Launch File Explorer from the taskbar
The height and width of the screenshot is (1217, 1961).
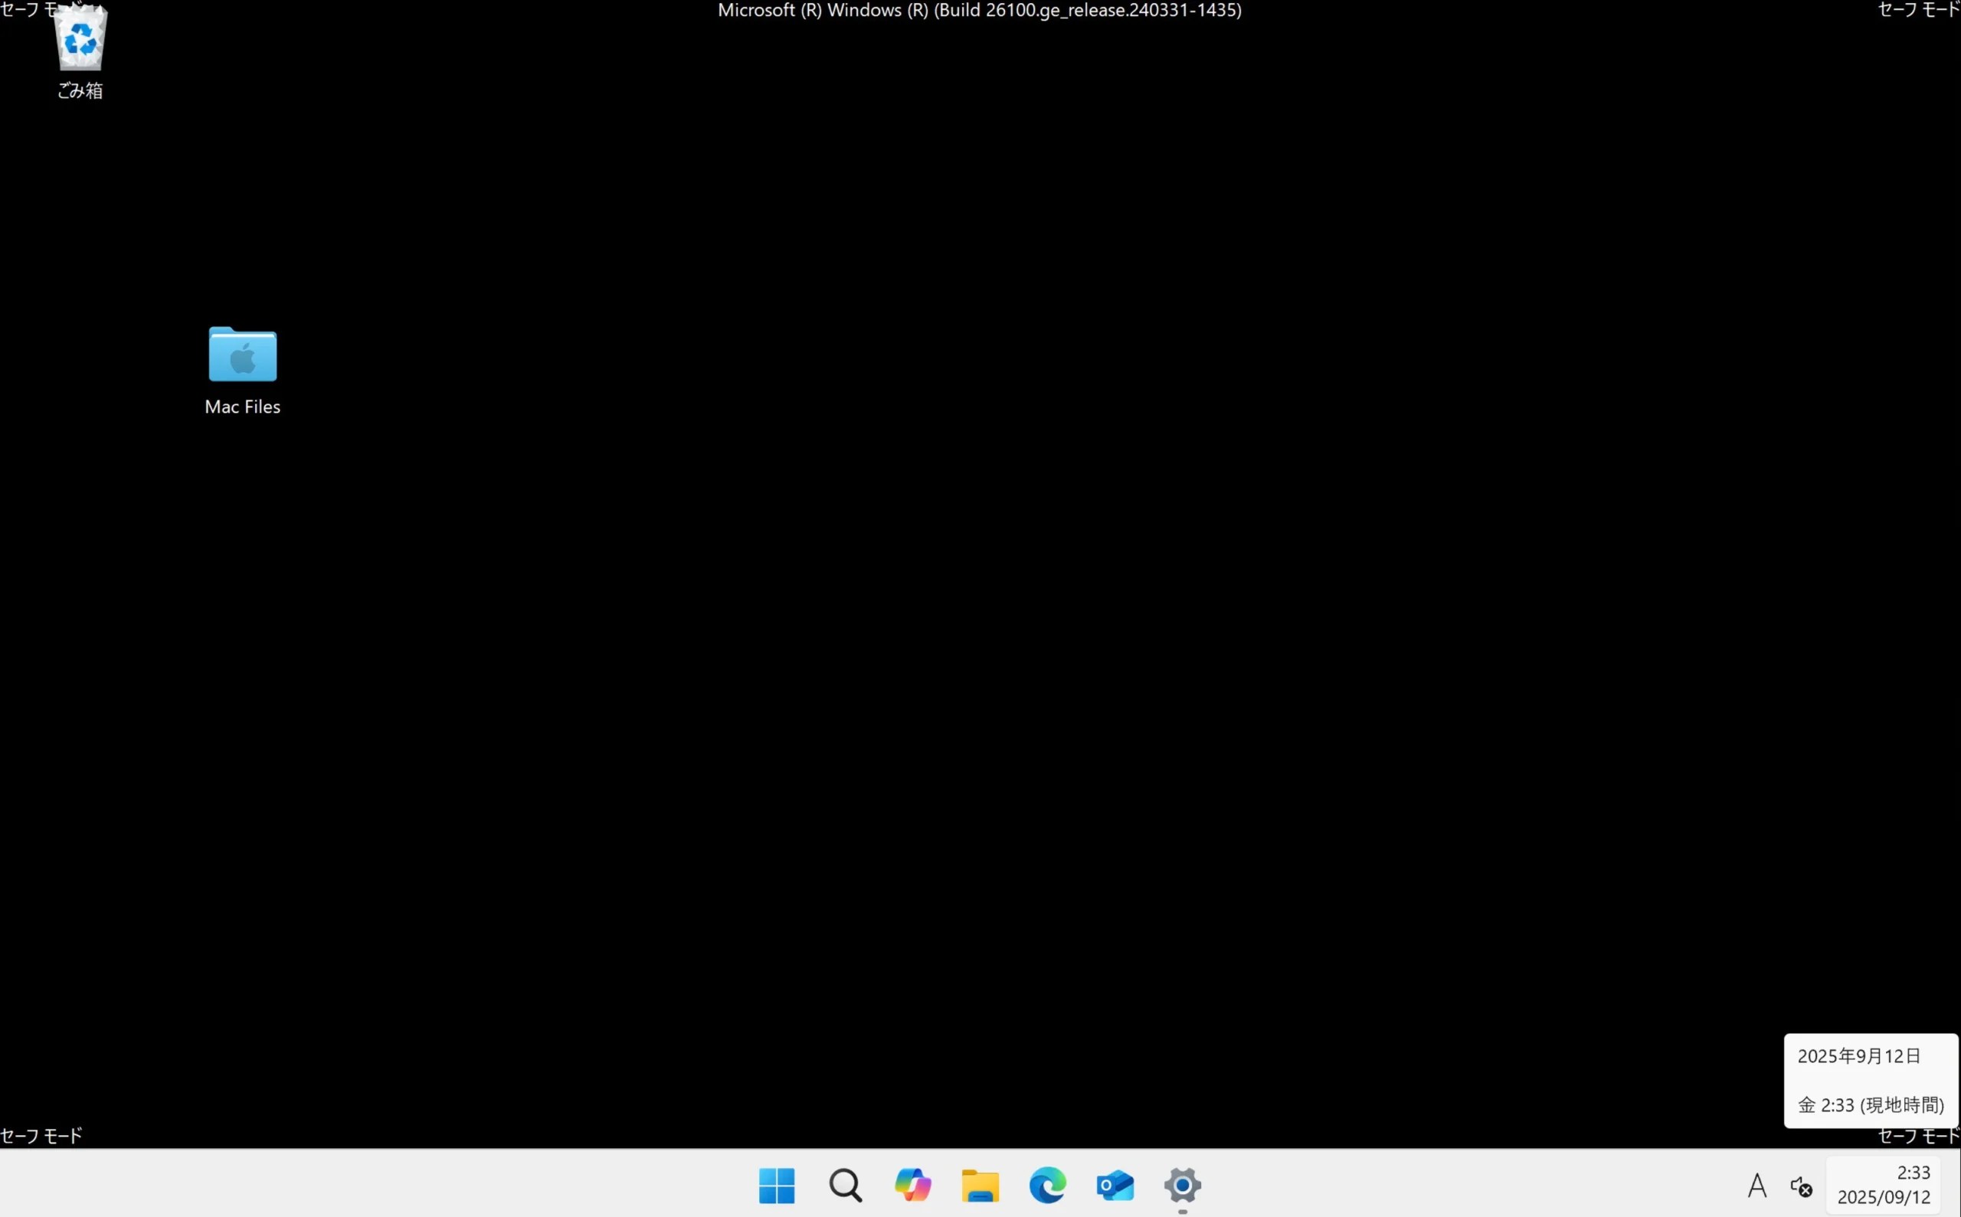coord(980,1186)
